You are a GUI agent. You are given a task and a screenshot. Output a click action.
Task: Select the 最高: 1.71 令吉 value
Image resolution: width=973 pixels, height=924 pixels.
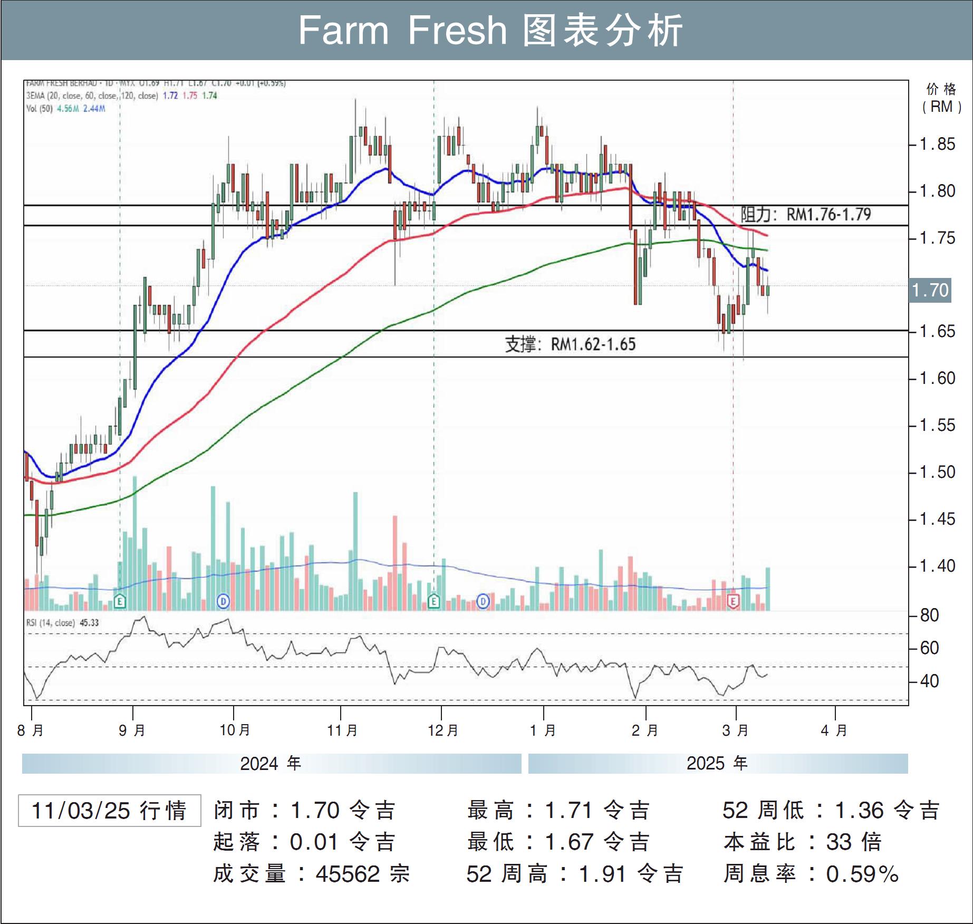(558, 811)
